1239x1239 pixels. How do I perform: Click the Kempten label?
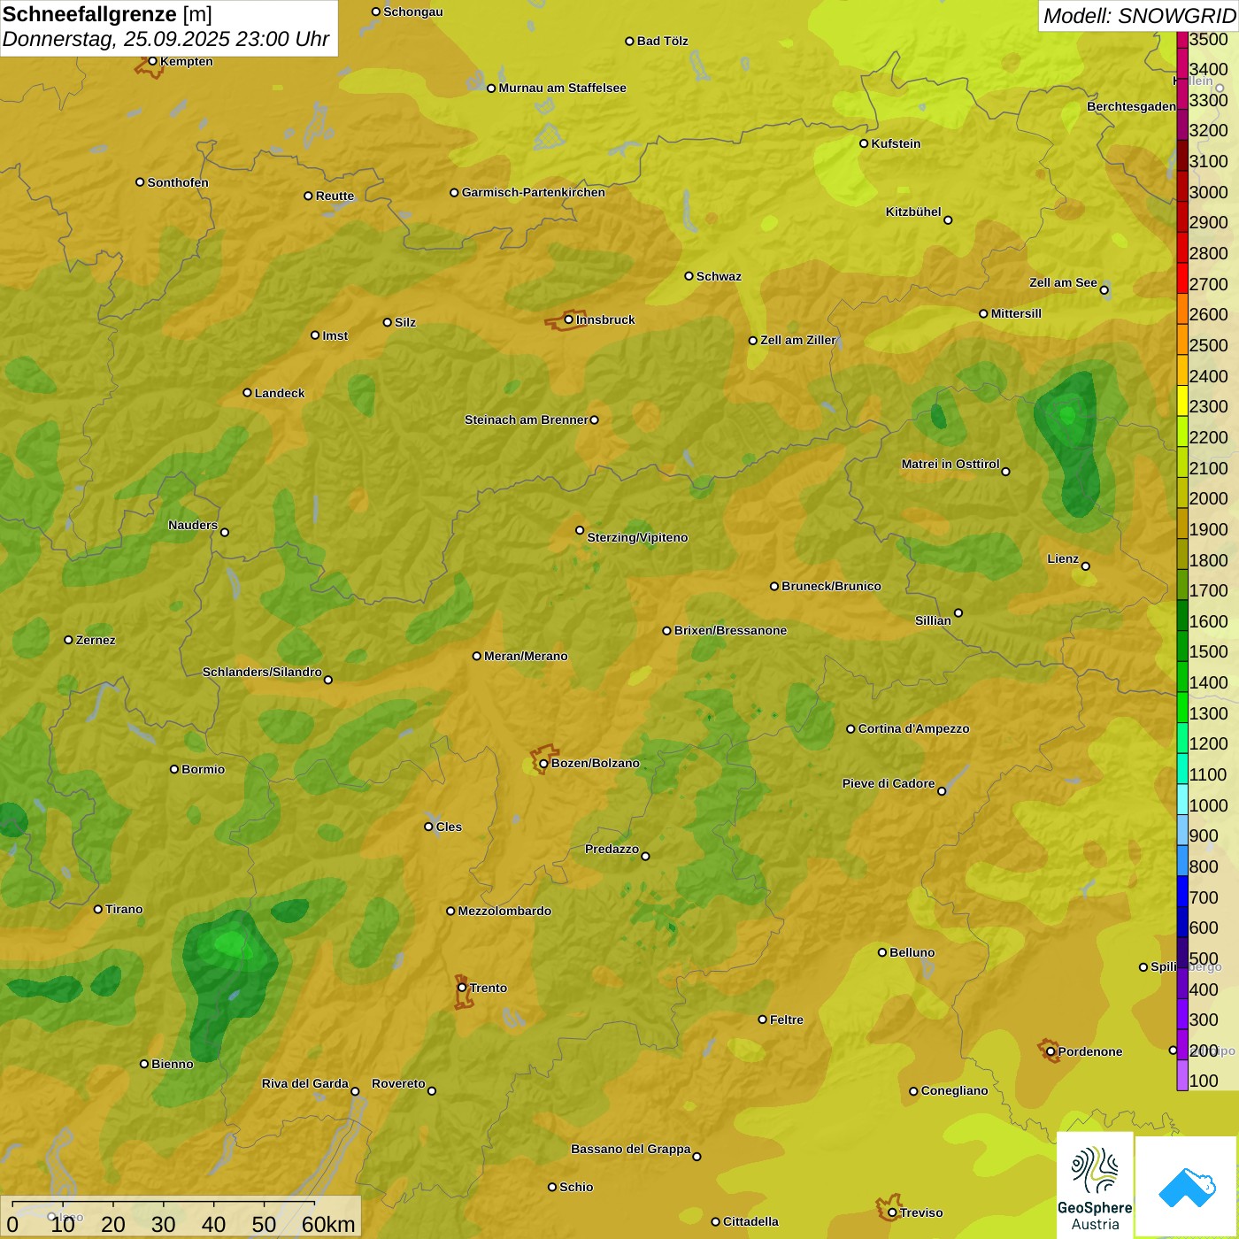(x=186, y=61)
